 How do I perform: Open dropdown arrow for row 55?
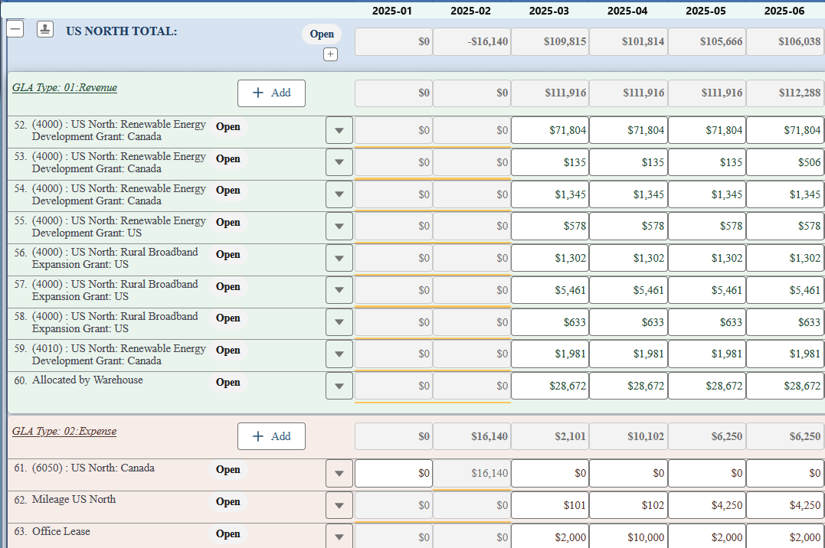pyautogui.click(x=339, y=226)
